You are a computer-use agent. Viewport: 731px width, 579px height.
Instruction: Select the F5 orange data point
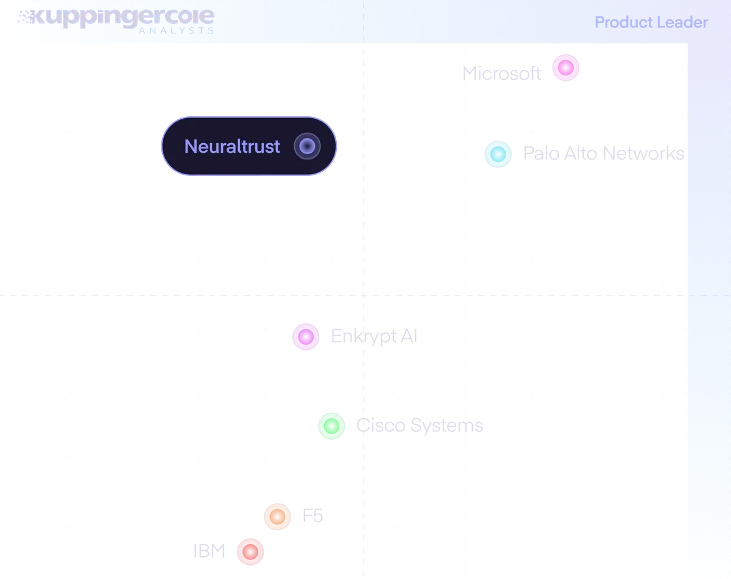tap(277, 517)
